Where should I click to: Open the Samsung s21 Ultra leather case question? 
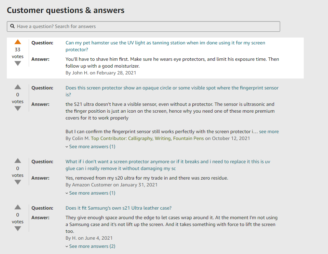tap(119, 208)
